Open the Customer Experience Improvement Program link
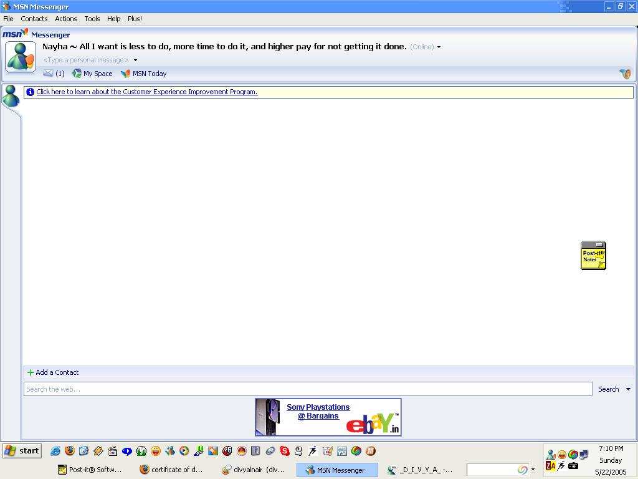638x479 pixels. (147, 92)
